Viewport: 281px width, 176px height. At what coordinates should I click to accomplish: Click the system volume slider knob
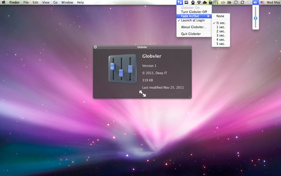point(256,18)
